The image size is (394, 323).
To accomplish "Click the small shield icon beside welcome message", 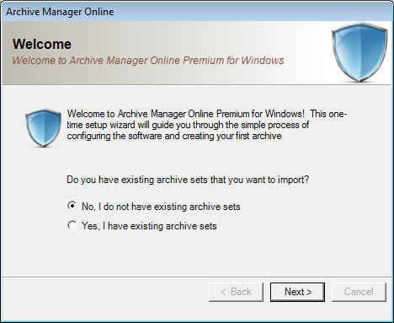I will coord(43,128).
